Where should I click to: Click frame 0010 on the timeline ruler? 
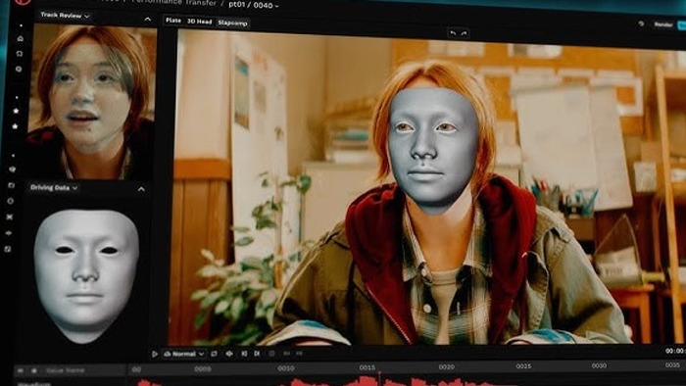point(286,368)
